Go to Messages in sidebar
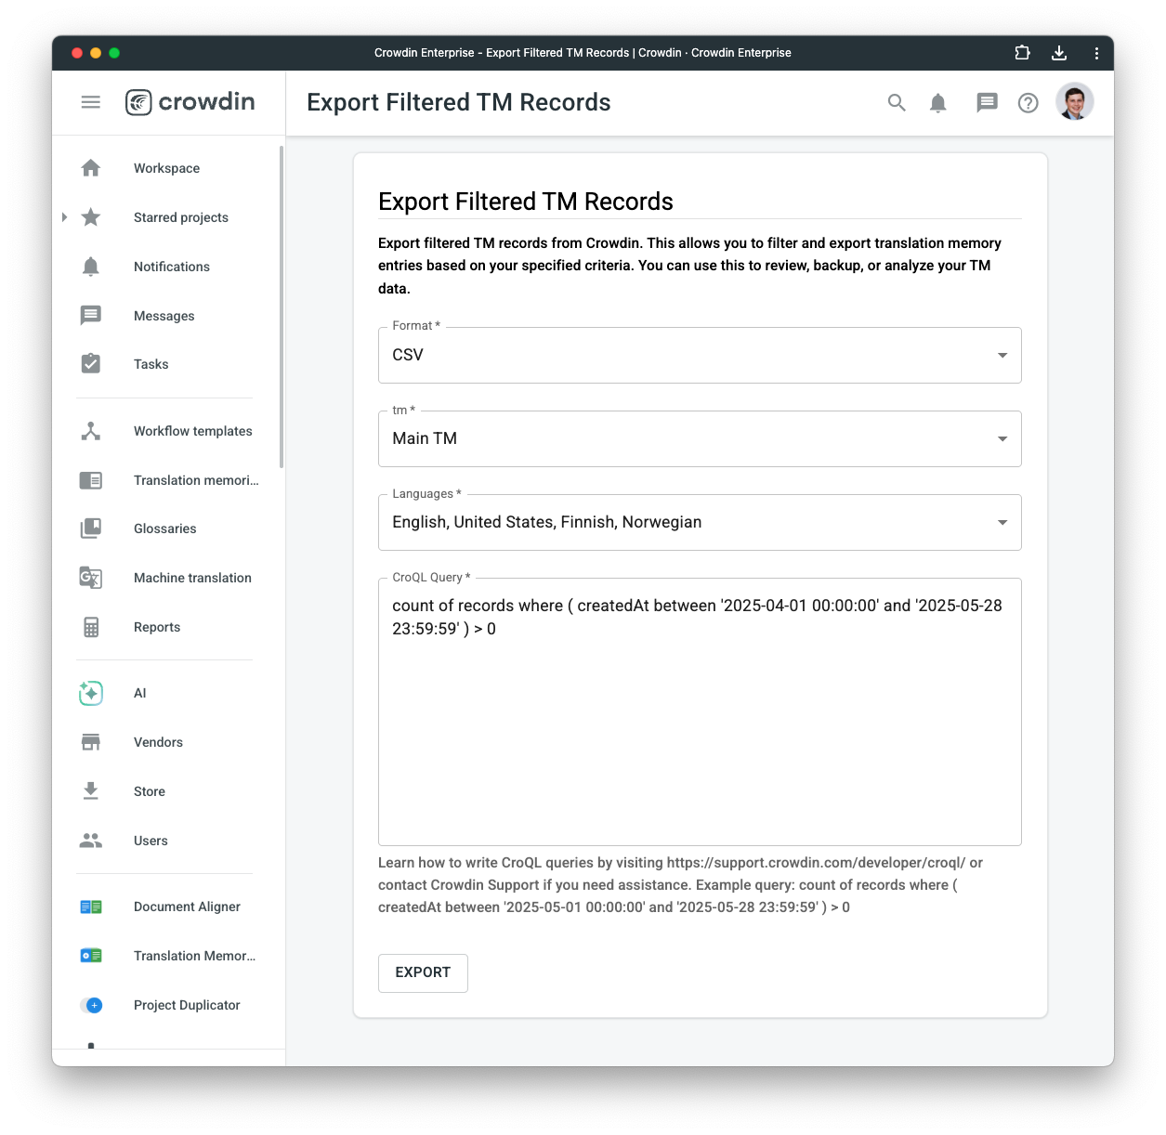Viewport: 1166px width, 1135px height. pyautogui.click(x=164, y=316)
